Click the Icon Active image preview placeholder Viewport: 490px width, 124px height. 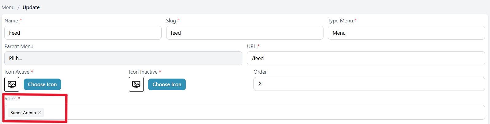(x=12, y=84)
